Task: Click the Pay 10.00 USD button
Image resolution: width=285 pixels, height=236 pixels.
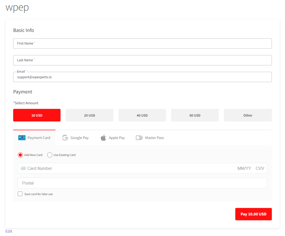Action: tap(253, 214)
